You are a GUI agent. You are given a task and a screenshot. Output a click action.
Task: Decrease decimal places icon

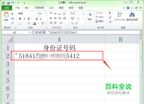pos(76,23)
